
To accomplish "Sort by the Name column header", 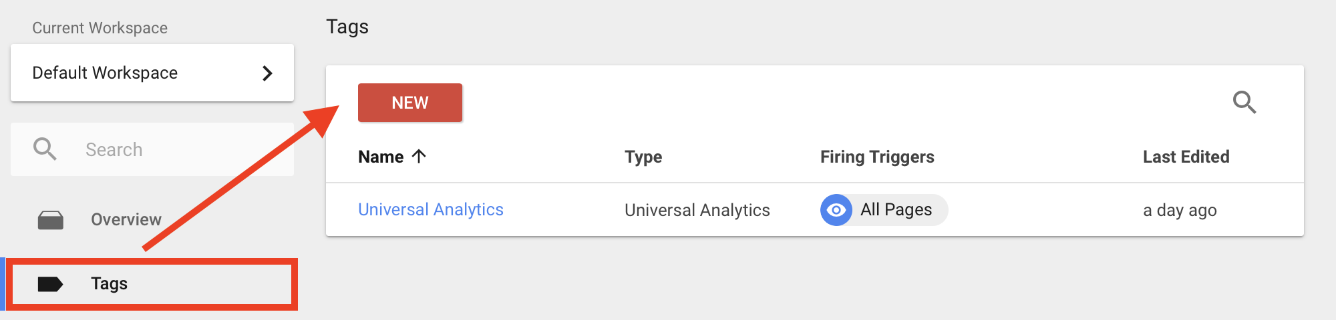I will (381, 157).
